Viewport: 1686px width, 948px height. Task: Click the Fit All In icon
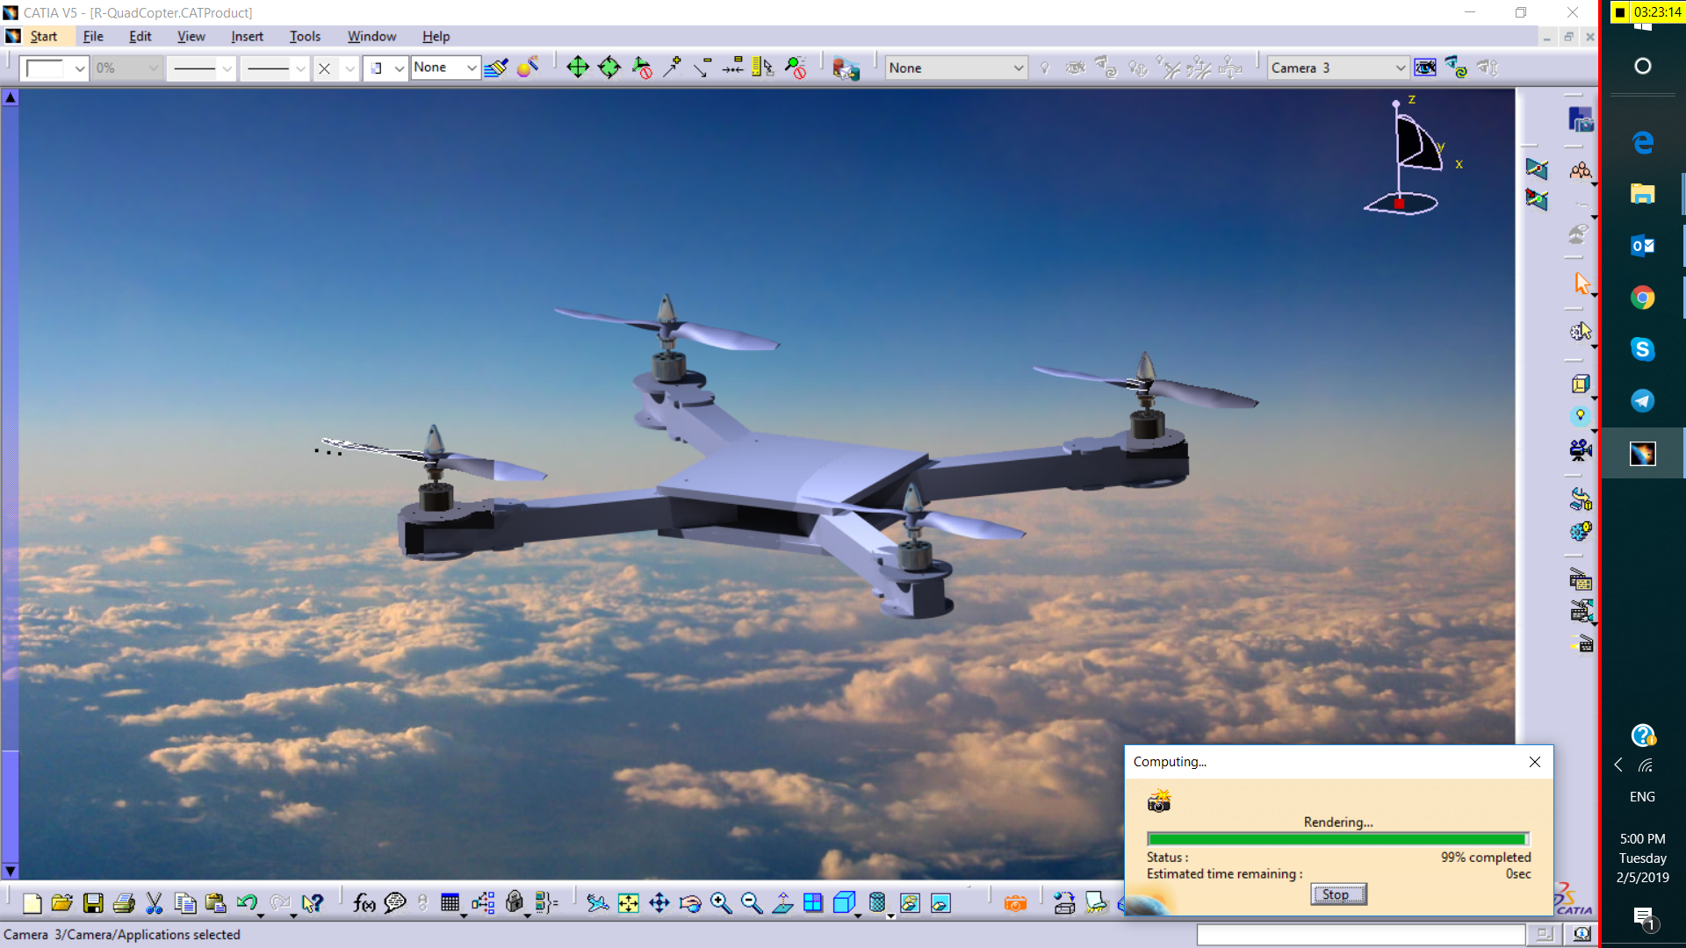click(629, 903)
